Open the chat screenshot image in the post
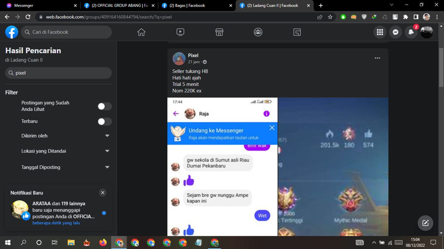 tap(222, 167)
